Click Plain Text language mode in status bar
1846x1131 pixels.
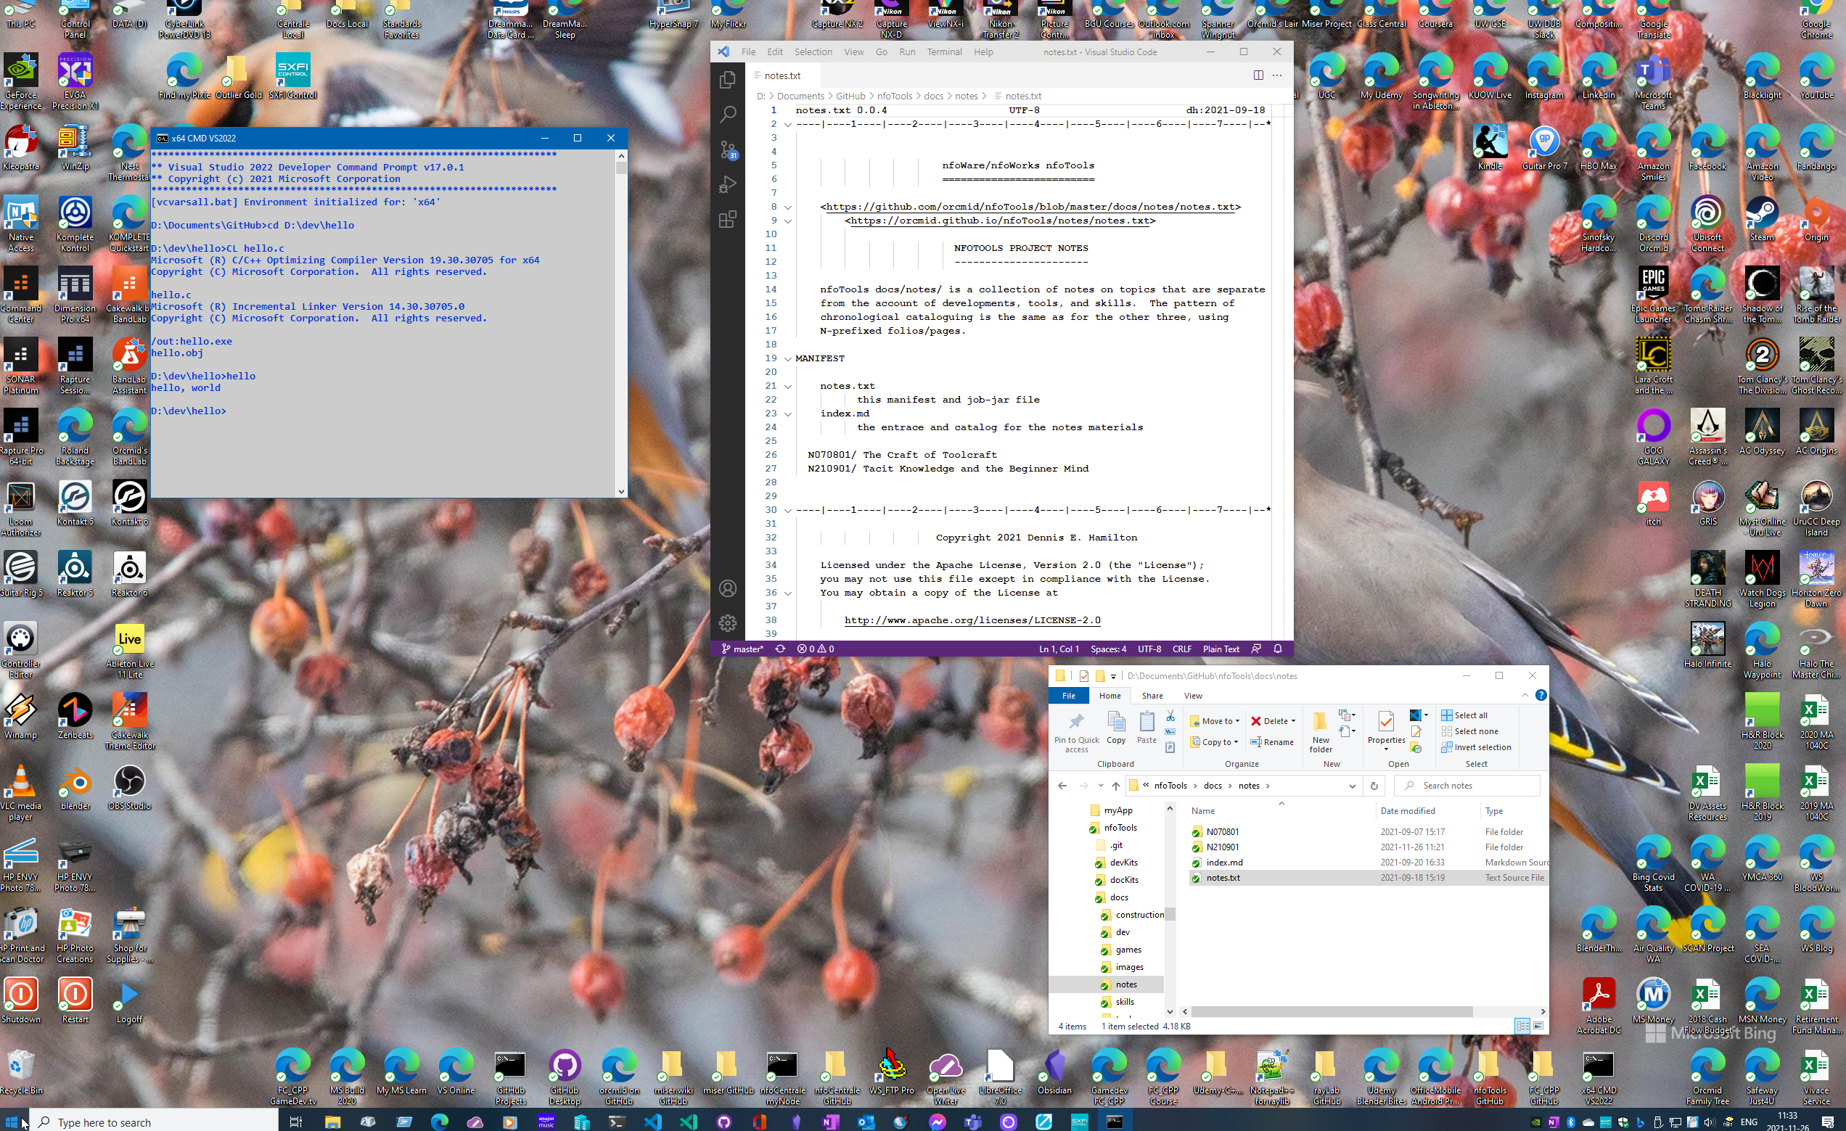point(1221,649)
